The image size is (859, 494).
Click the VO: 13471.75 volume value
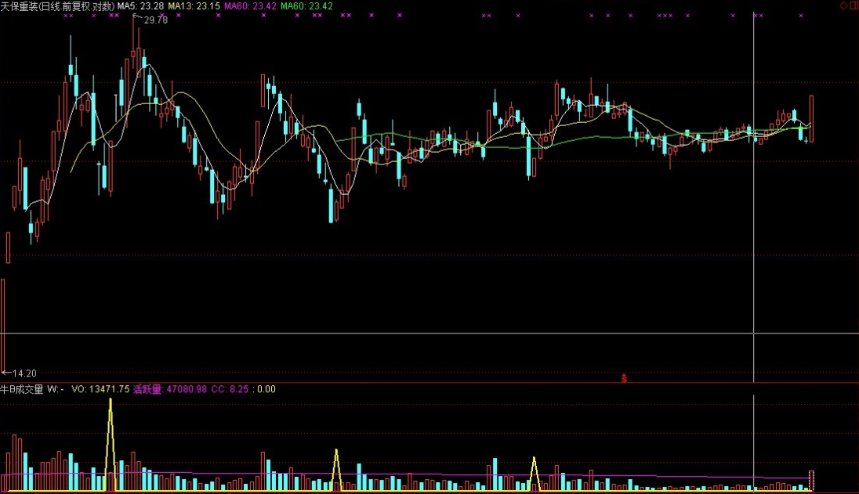pos(100,390)
